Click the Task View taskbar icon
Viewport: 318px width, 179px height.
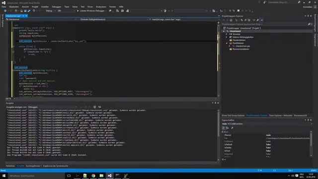pyautogui.click(x=69, y=176)
